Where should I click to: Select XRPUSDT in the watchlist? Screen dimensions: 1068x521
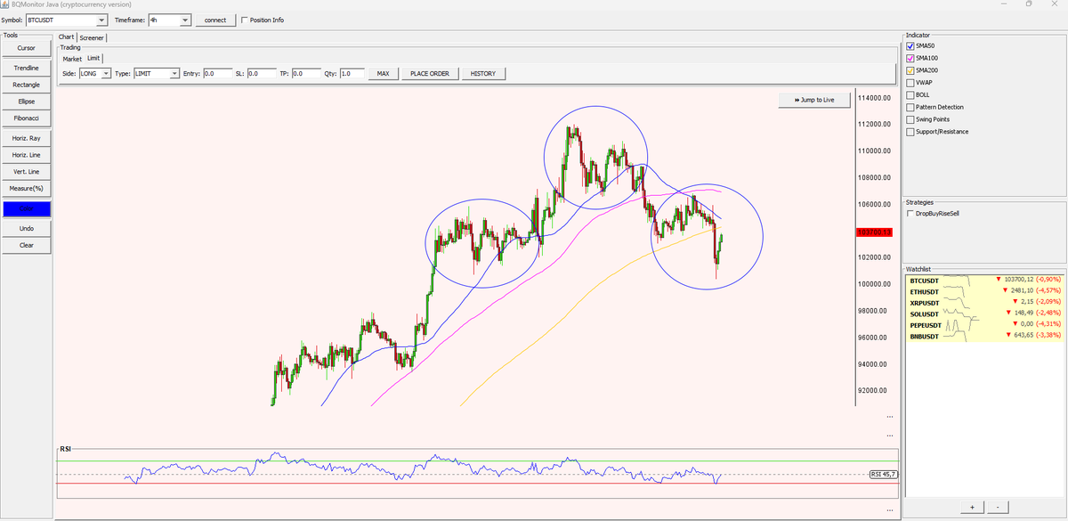pyautogui.click(x=984, y=303)
